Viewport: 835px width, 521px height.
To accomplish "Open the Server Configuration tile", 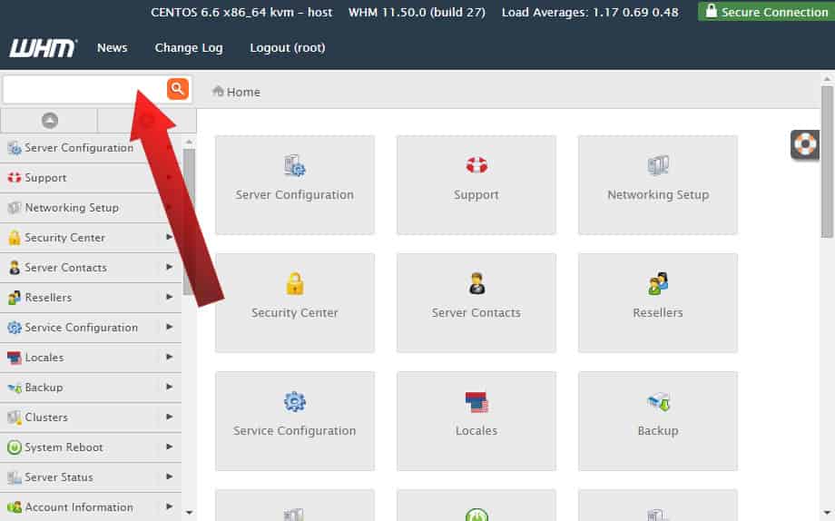I will point(294,185).
